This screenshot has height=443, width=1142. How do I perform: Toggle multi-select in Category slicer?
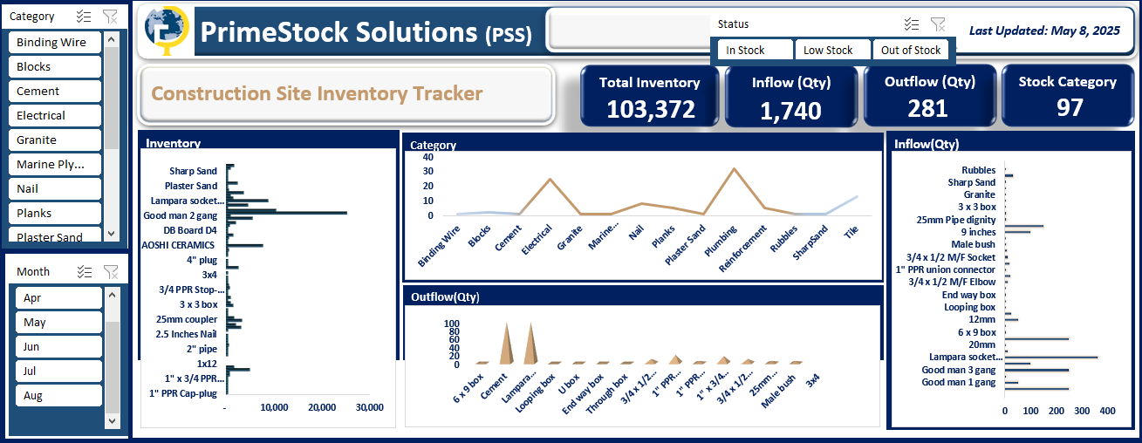point(84,16)
